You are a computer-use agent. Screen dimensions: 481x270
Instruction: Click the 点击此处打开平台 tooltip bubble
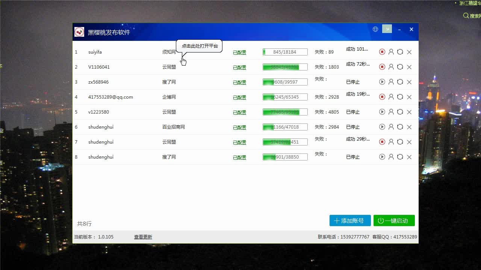coord(199,46)
